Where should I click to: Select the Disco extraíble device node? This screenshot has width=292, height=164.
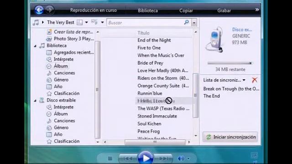61,100
